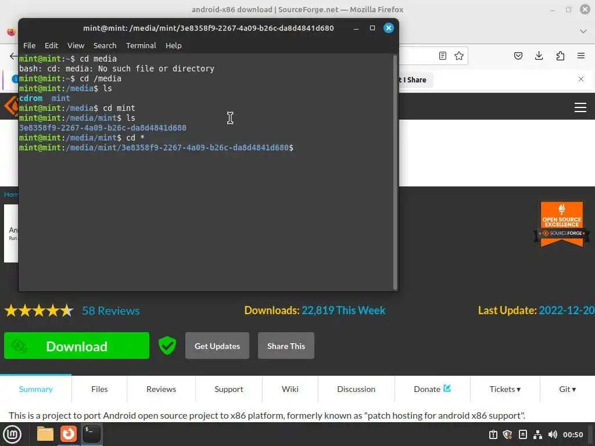595x446 pixels.
Task: Expand the Tickets dropdown tab
Action: [505, 389]
